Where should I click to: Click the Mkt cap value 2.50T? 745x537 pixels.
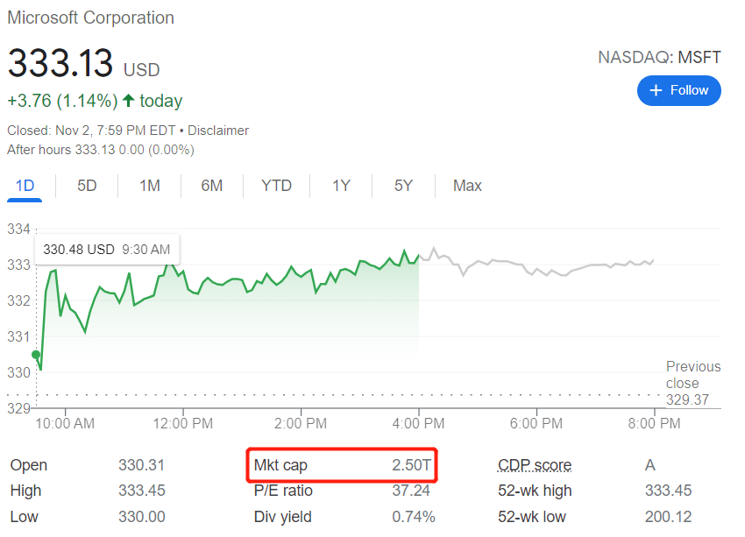click(x=411, y=465)
